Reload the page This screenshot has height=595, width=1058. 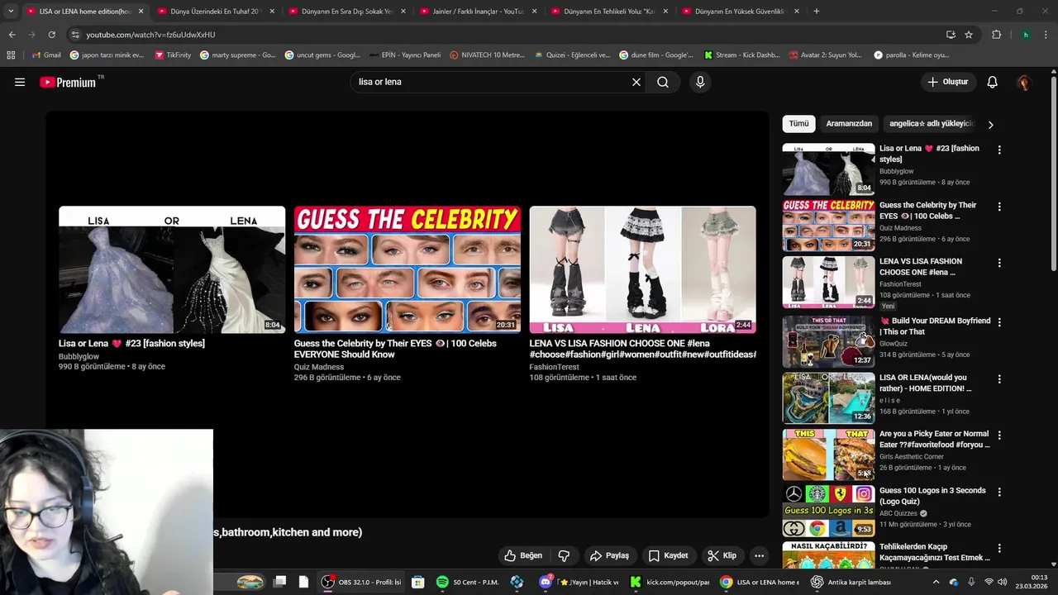[51, 35]
